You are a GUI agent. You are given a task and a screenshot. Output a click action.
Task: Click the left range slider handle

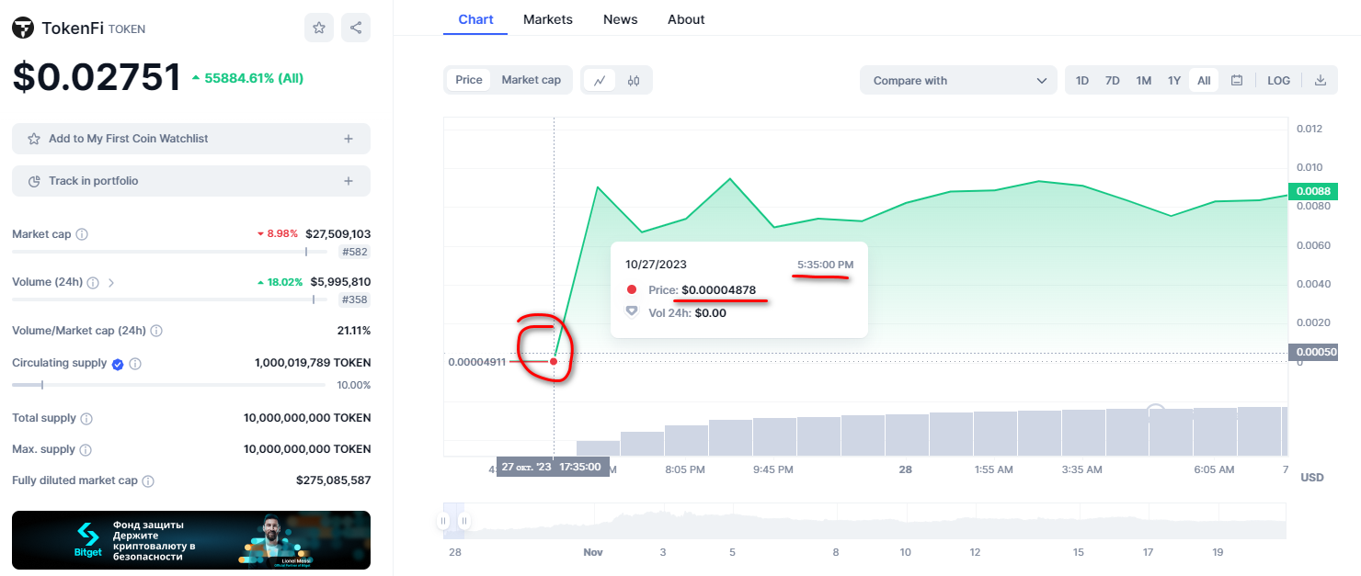pos(443,521)
